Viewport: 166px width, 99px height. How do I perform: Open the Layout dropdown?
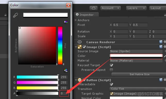pyautogui.click(x=158, y=8)
